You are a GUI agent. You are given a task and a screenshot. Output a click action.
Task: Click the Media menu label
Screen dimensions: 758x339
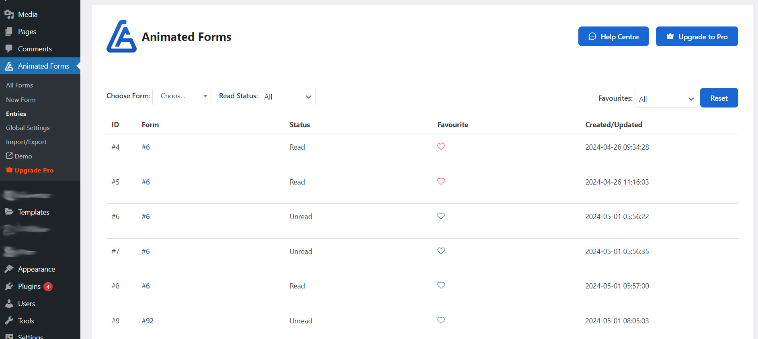[28, 14]
